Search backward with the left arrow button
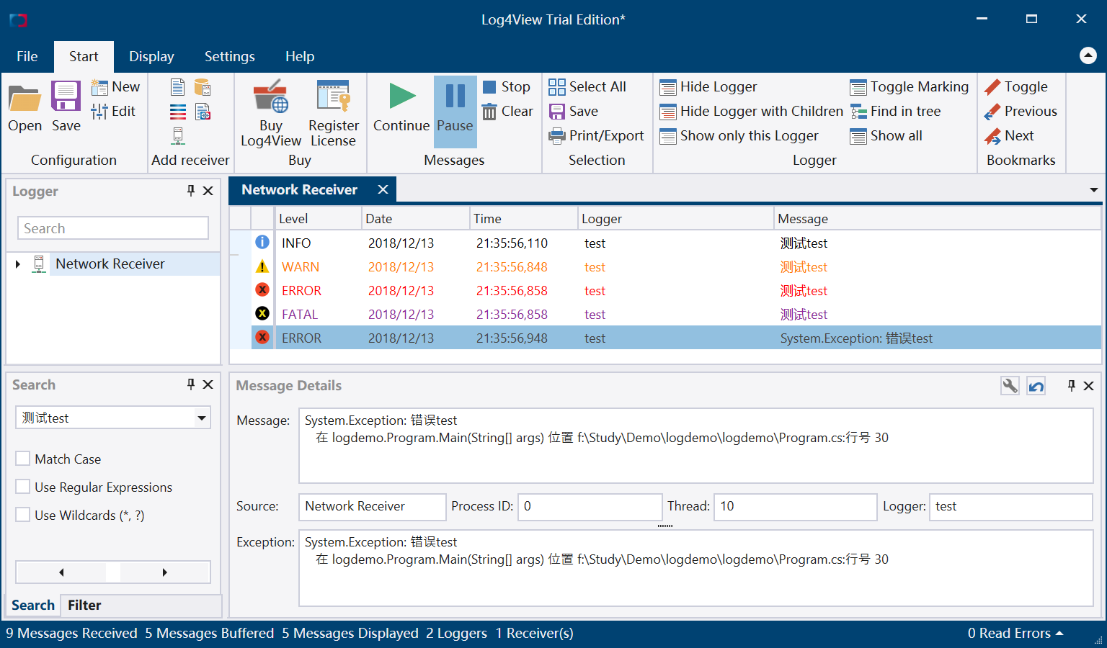This screenshot has width=1107, height=648. point(61,572)
